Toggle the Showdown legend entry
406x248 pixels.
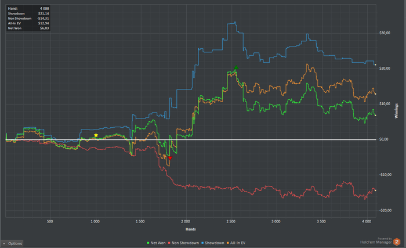(x=213, y=243)
